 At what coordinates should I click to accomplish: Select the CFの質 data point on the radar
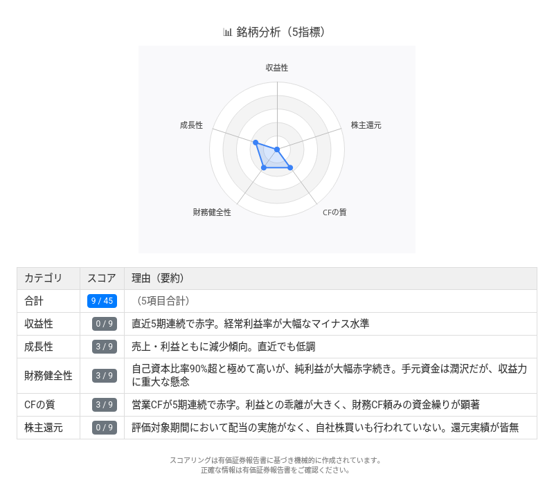coord(290,167)
